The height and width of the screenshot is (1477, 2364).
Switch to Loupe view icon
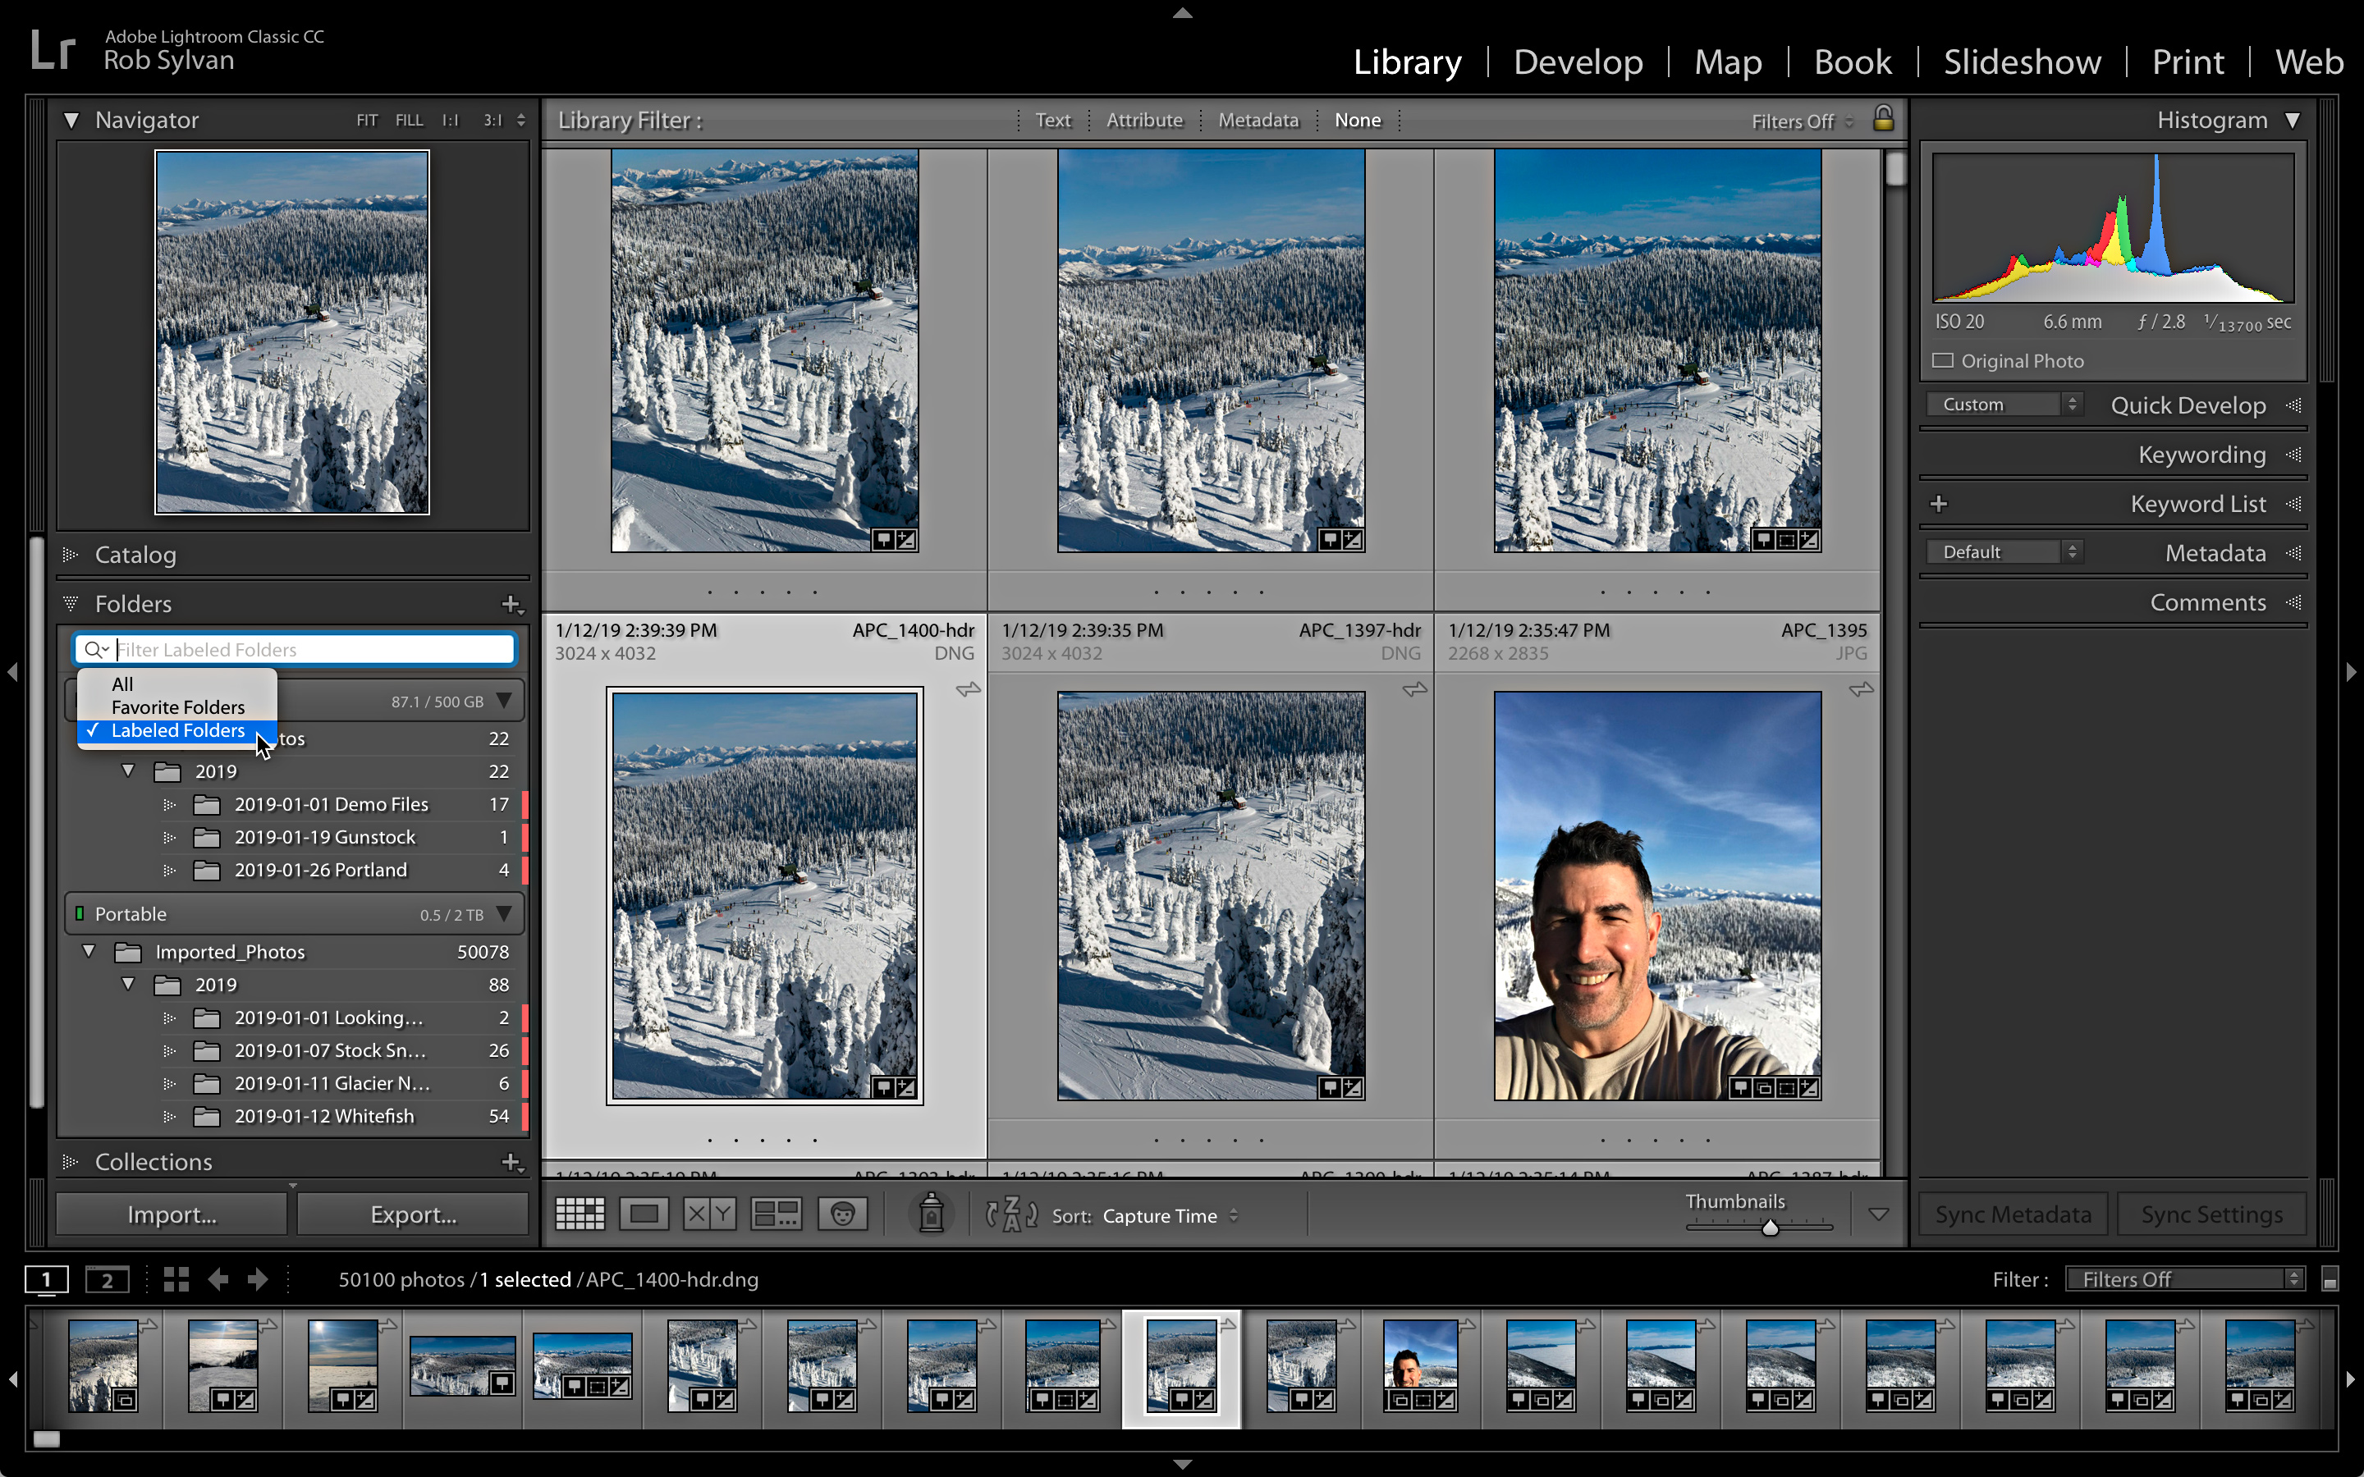(644, 1214)
